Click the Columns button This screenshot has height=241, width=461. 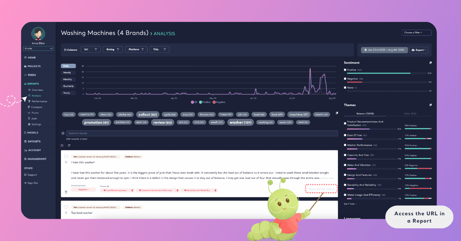pos(71,50)
